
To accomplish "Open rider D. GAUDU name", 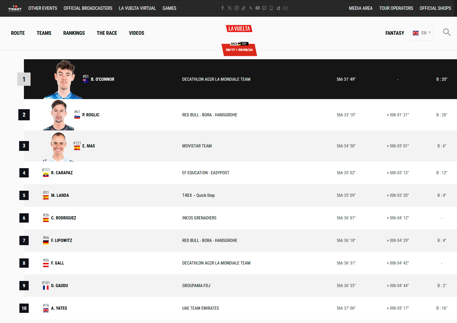I will click(x=60, y=286).
